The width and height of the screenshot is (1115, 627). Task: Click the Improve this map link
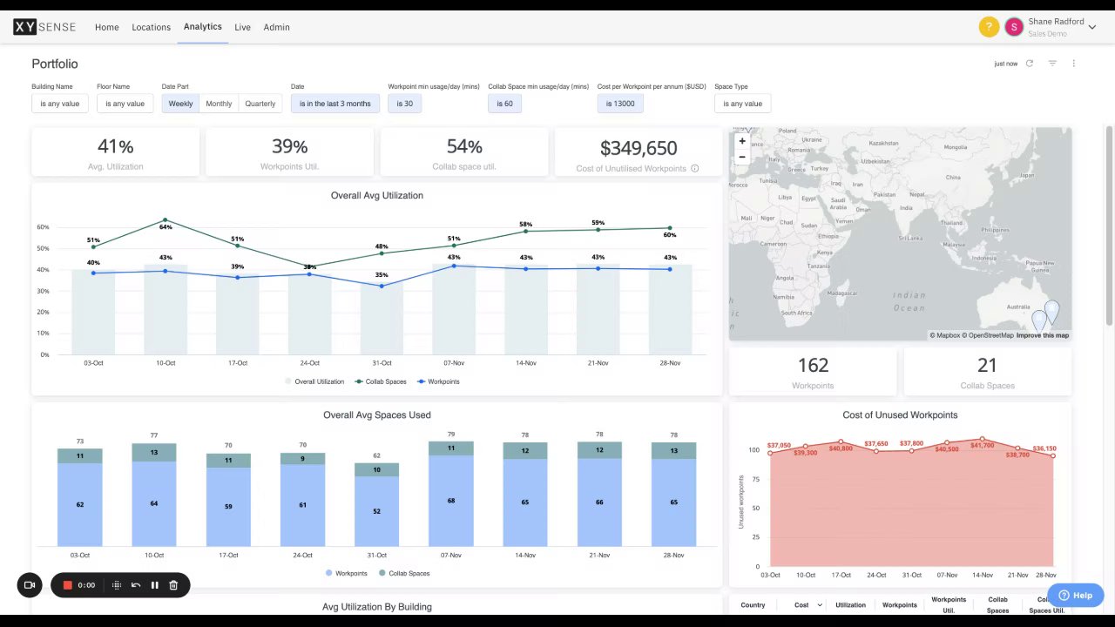coord(1043,335)
